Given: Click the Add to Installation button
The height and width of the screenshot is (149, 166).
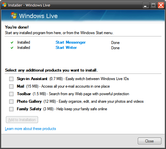Looking at the screenshot, I should point(22,120).
